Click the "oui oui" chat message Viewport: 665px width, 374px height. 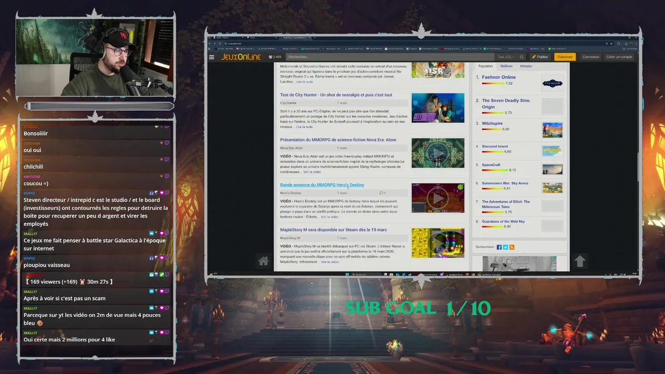point(32,150)
